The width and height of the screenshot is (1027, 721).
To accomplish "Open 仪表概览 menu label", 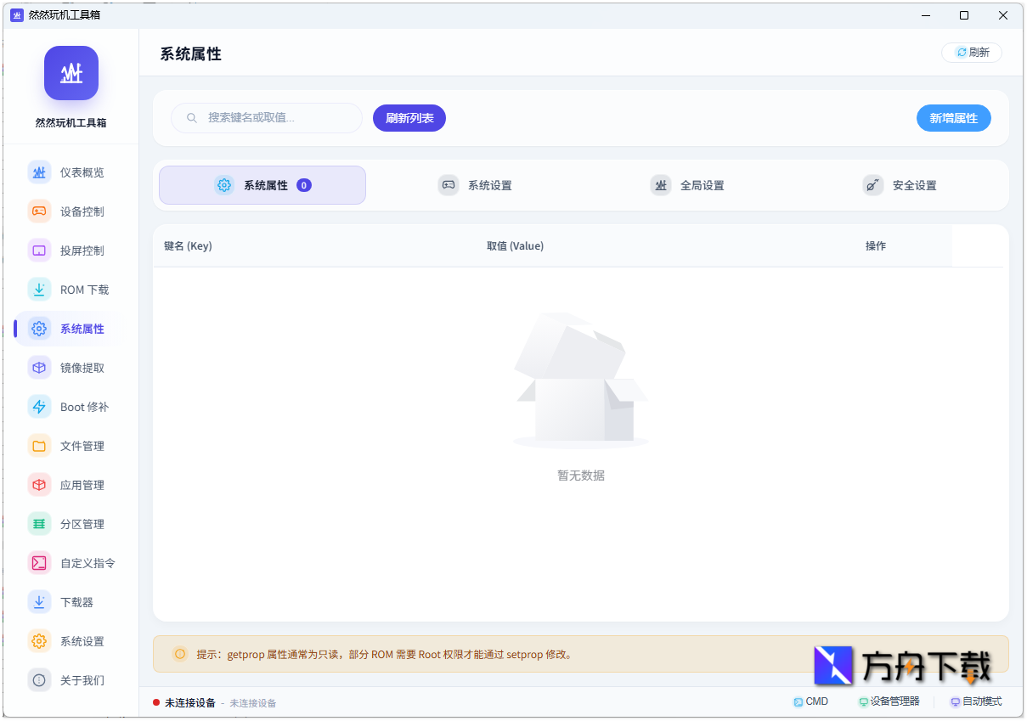I will point(82,172).
